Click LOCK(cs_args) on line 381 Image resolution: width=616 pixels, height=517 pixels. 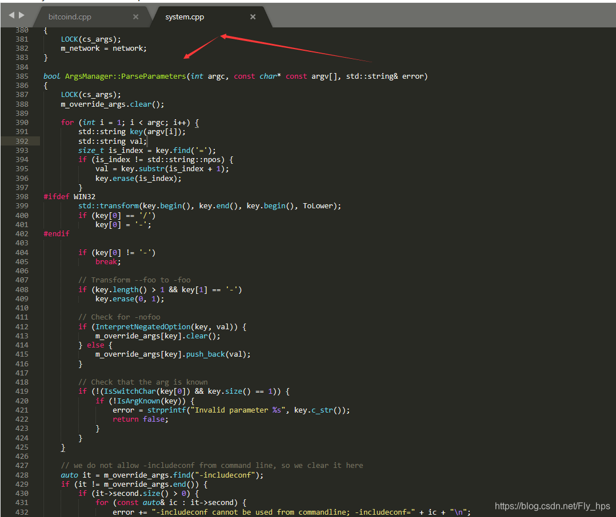pyautogui.click(x=91, y=39)
